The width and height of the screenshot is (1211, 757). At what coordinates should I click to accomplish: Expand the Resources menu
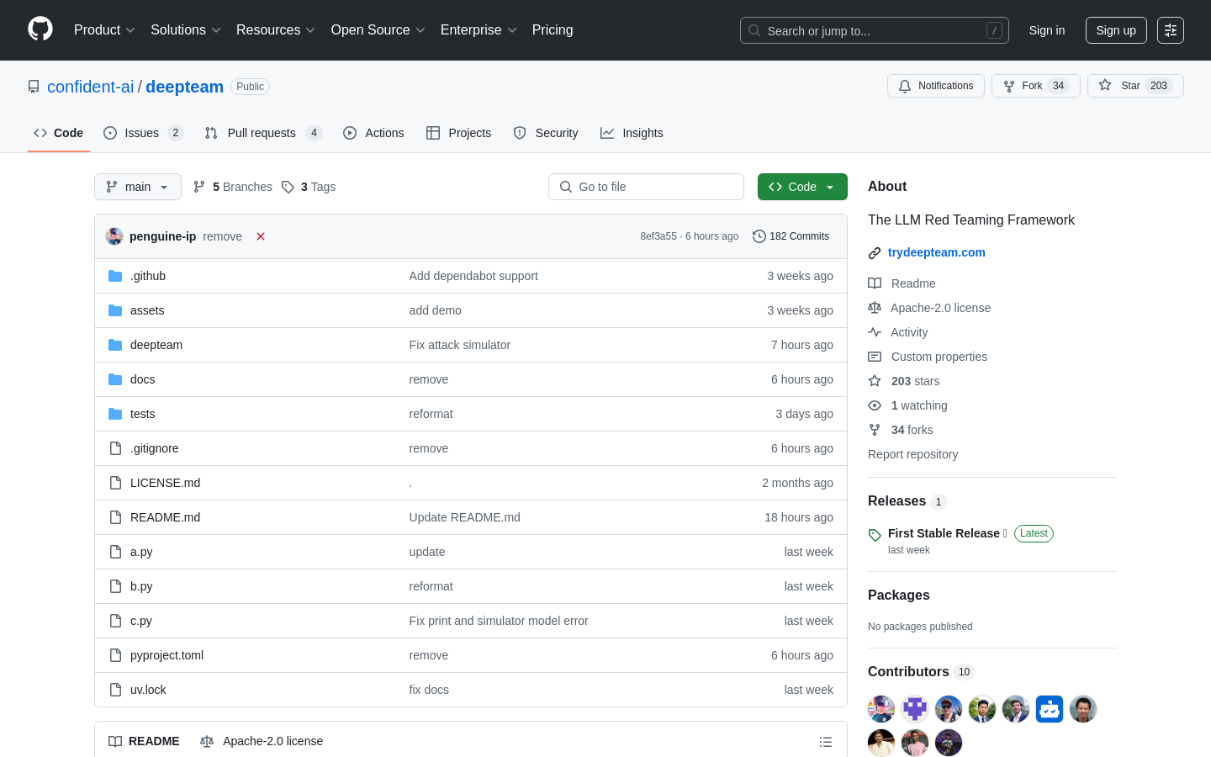coord(276,30)
